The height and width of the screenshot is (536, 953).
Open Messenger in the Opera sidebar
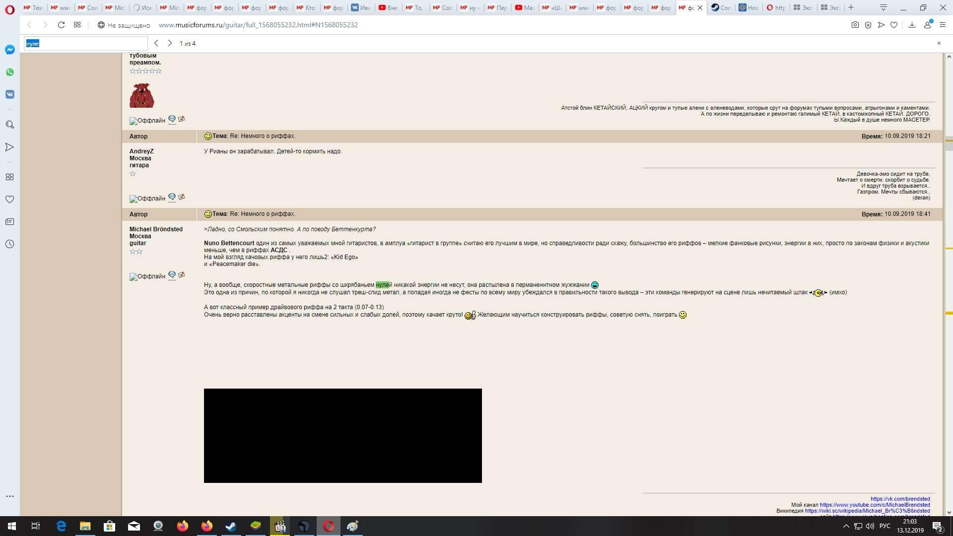coord(9,50)
